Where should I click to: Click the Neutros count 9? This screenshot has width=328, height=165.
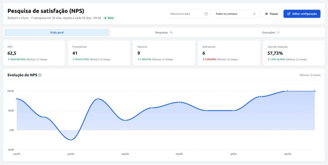139,53
